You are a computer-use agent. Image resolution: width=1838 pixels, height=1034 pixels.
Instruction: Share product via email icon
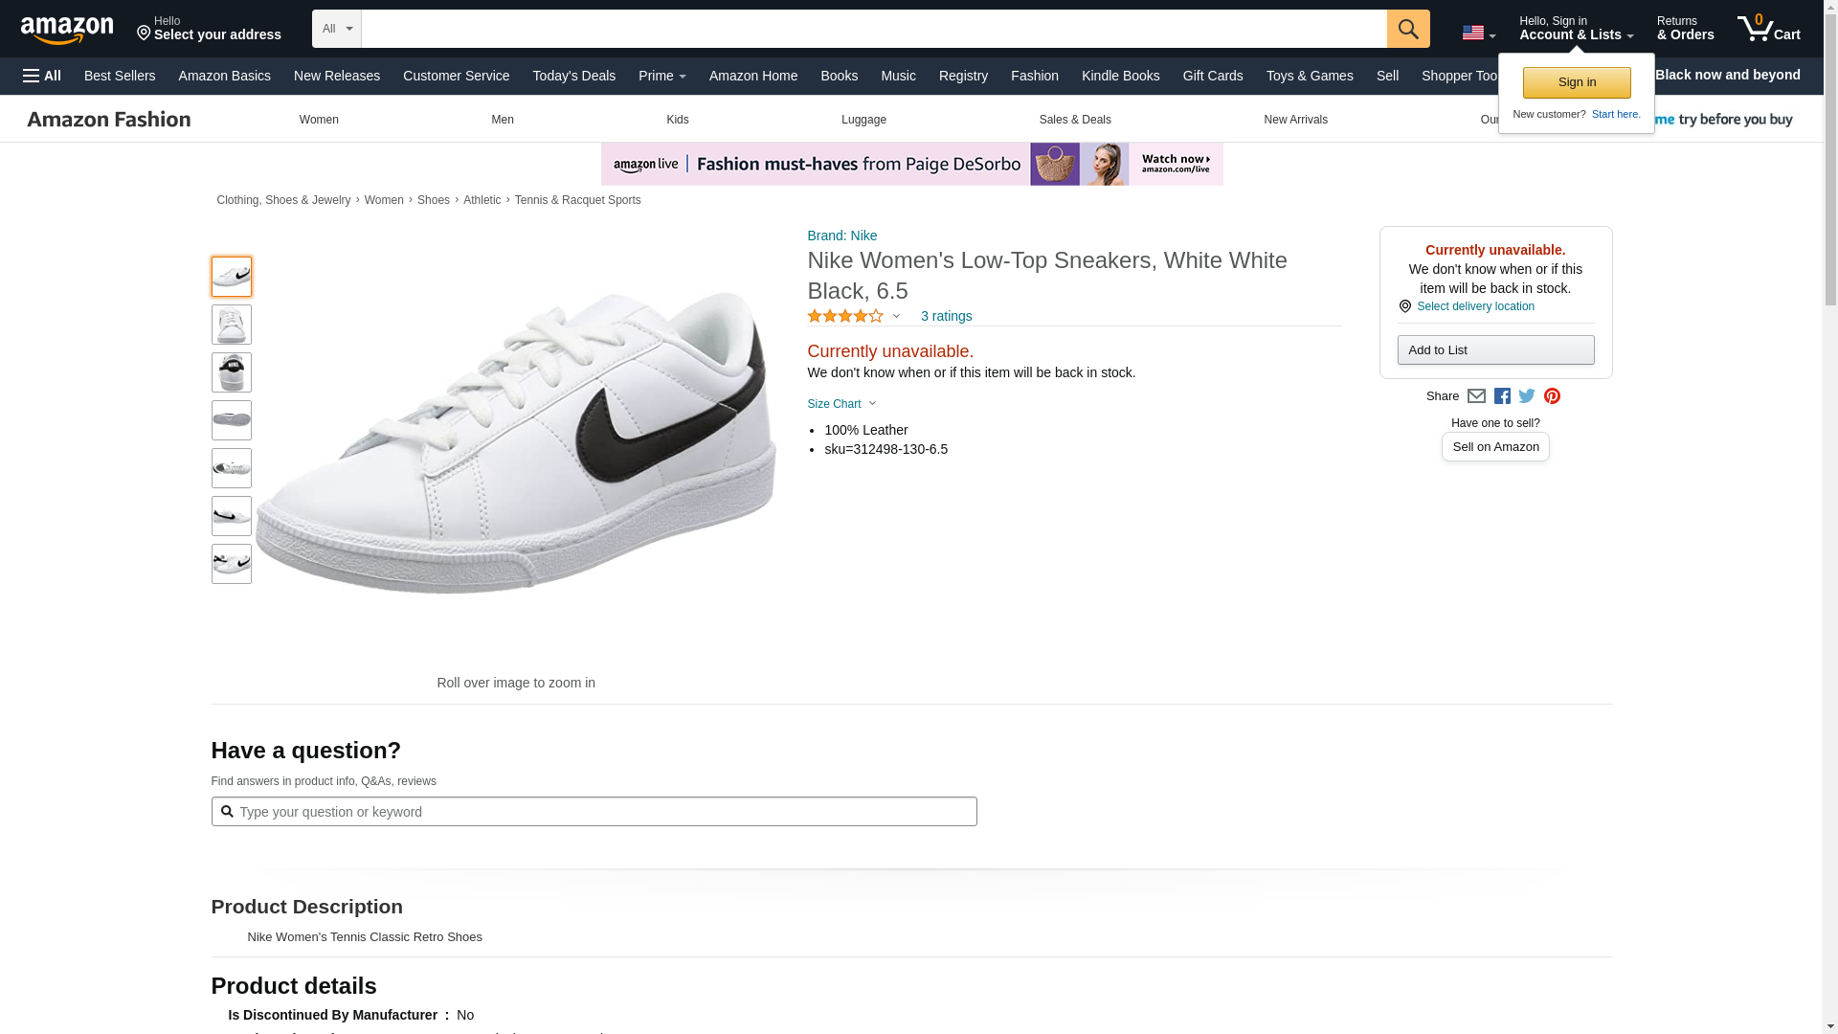pos(1476,396)
